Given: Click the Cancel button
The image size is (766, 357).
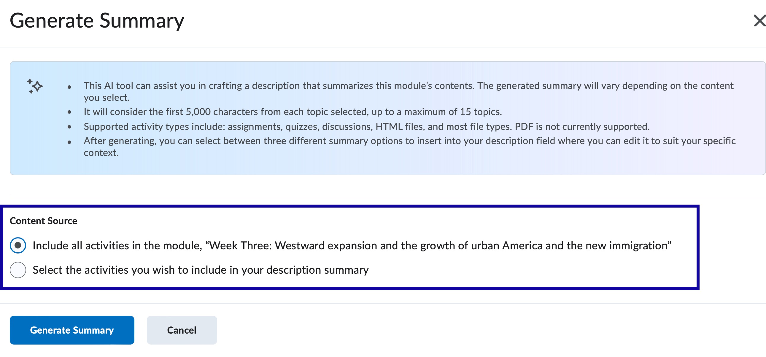Looking at the screenshot, I should 182,330.
